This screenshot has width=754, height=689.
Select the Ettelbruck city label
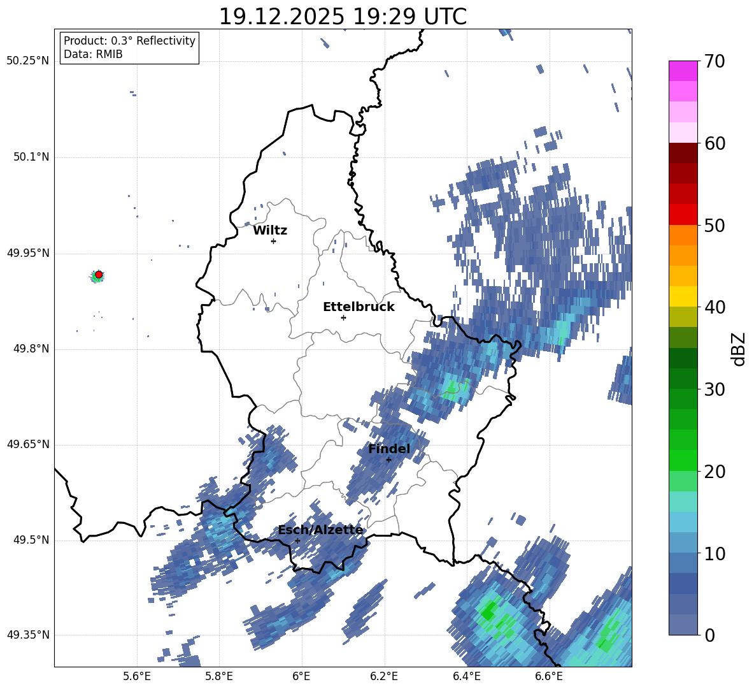point(359,307)
